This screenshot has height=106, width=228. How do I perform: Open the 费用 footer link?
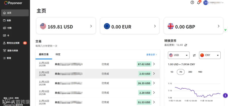17,98
